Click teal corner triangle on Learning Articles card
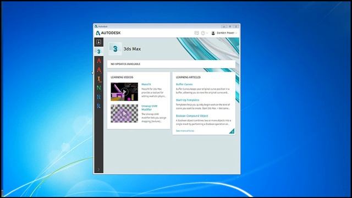 (232, 131)
